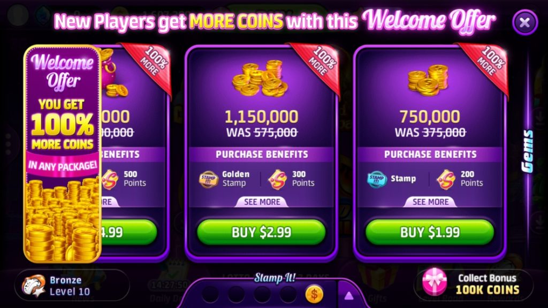
Task: Click the 200 Points badge icon
Action: (x=446, y=180)
